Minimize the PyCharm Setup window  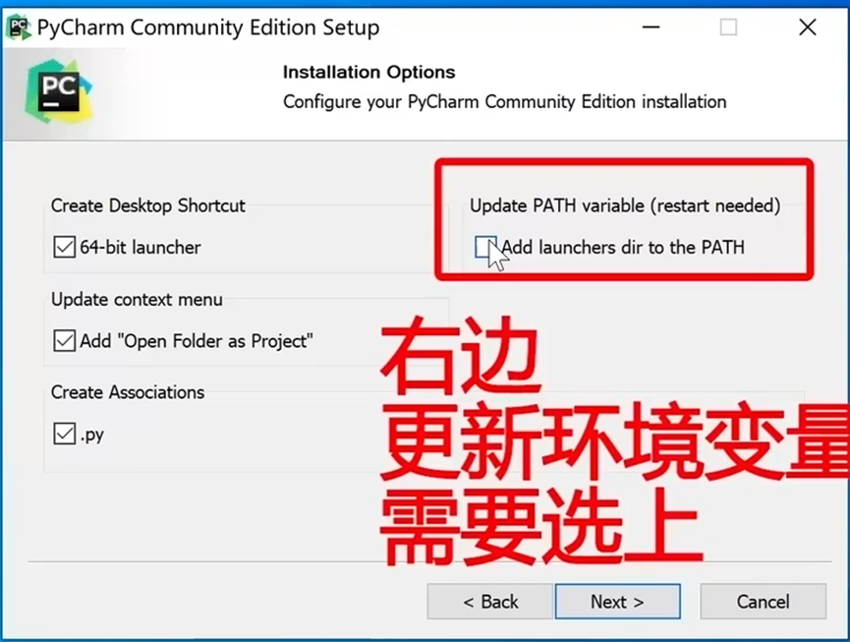click(652, 27)
